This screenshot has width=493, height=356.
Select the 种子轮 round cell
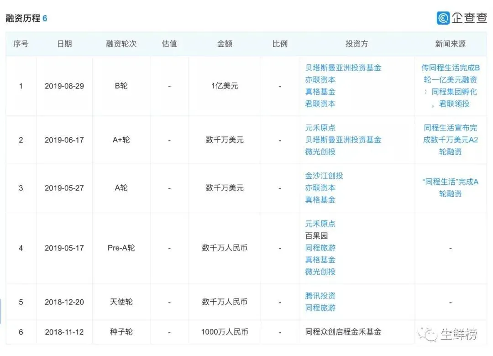click(121, 332)
